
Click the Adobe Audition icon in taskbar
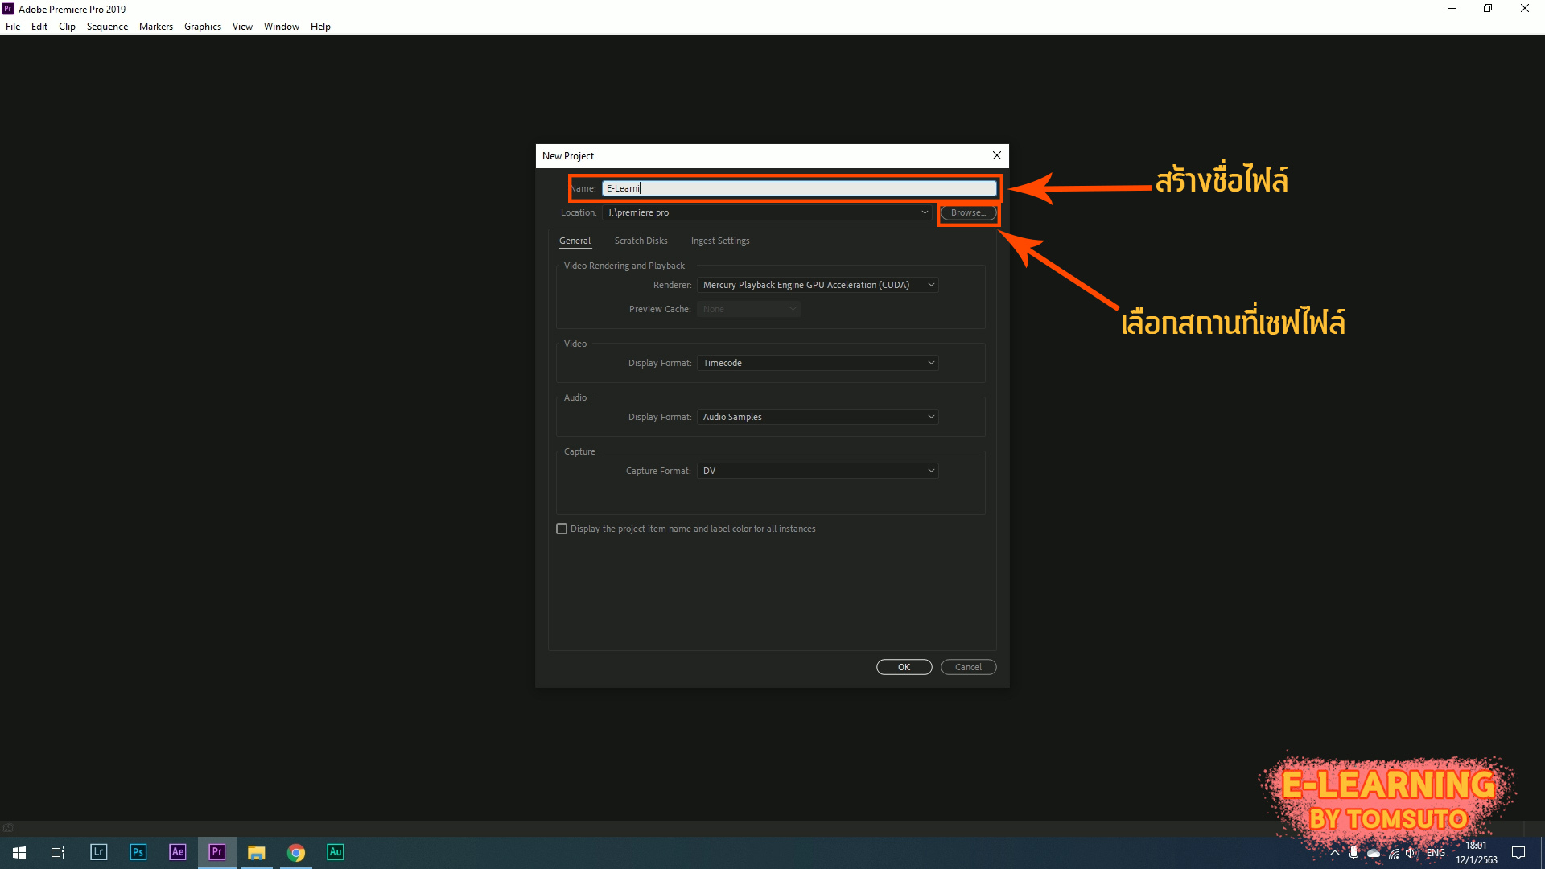coord(336,852)
